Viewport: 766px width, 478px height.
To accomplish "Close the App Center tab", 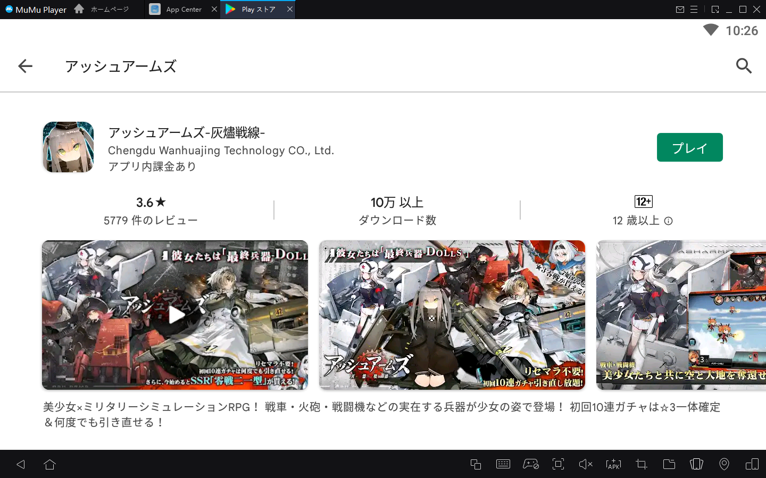I will click(214, 9).
